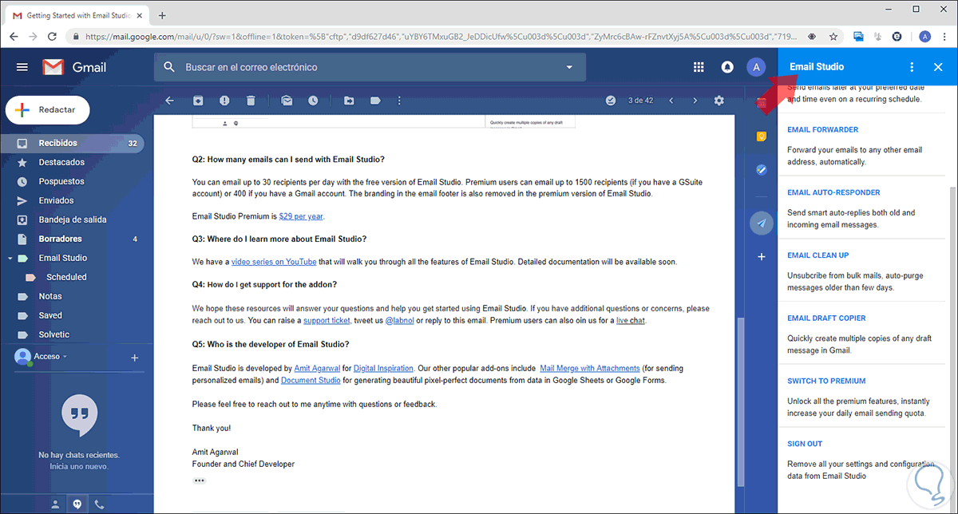Focus the Gmail search input field
958x514 pixels.
pos(370,68)
